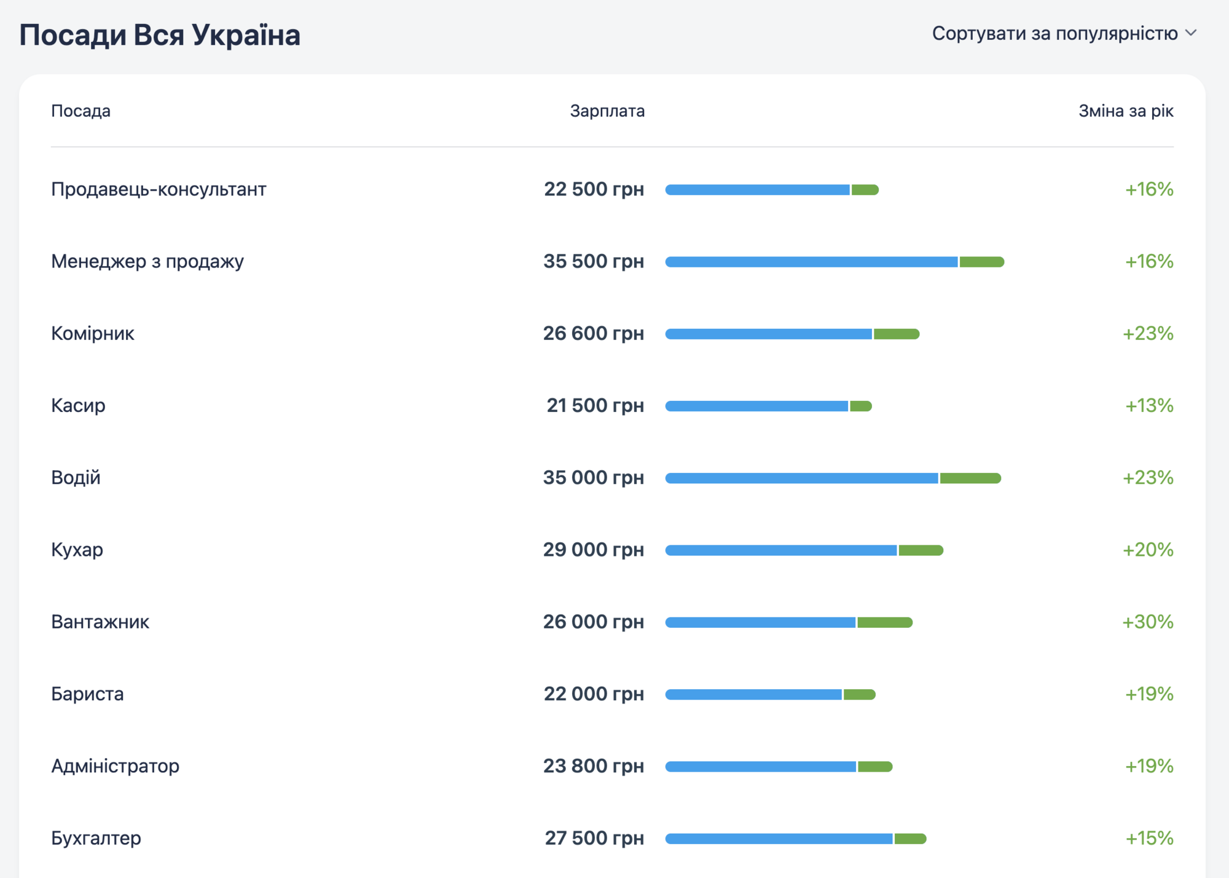The image size is (1229, 878).
Task: View the «Бухгалтер» job details
Action: click(x=96, y=837)
